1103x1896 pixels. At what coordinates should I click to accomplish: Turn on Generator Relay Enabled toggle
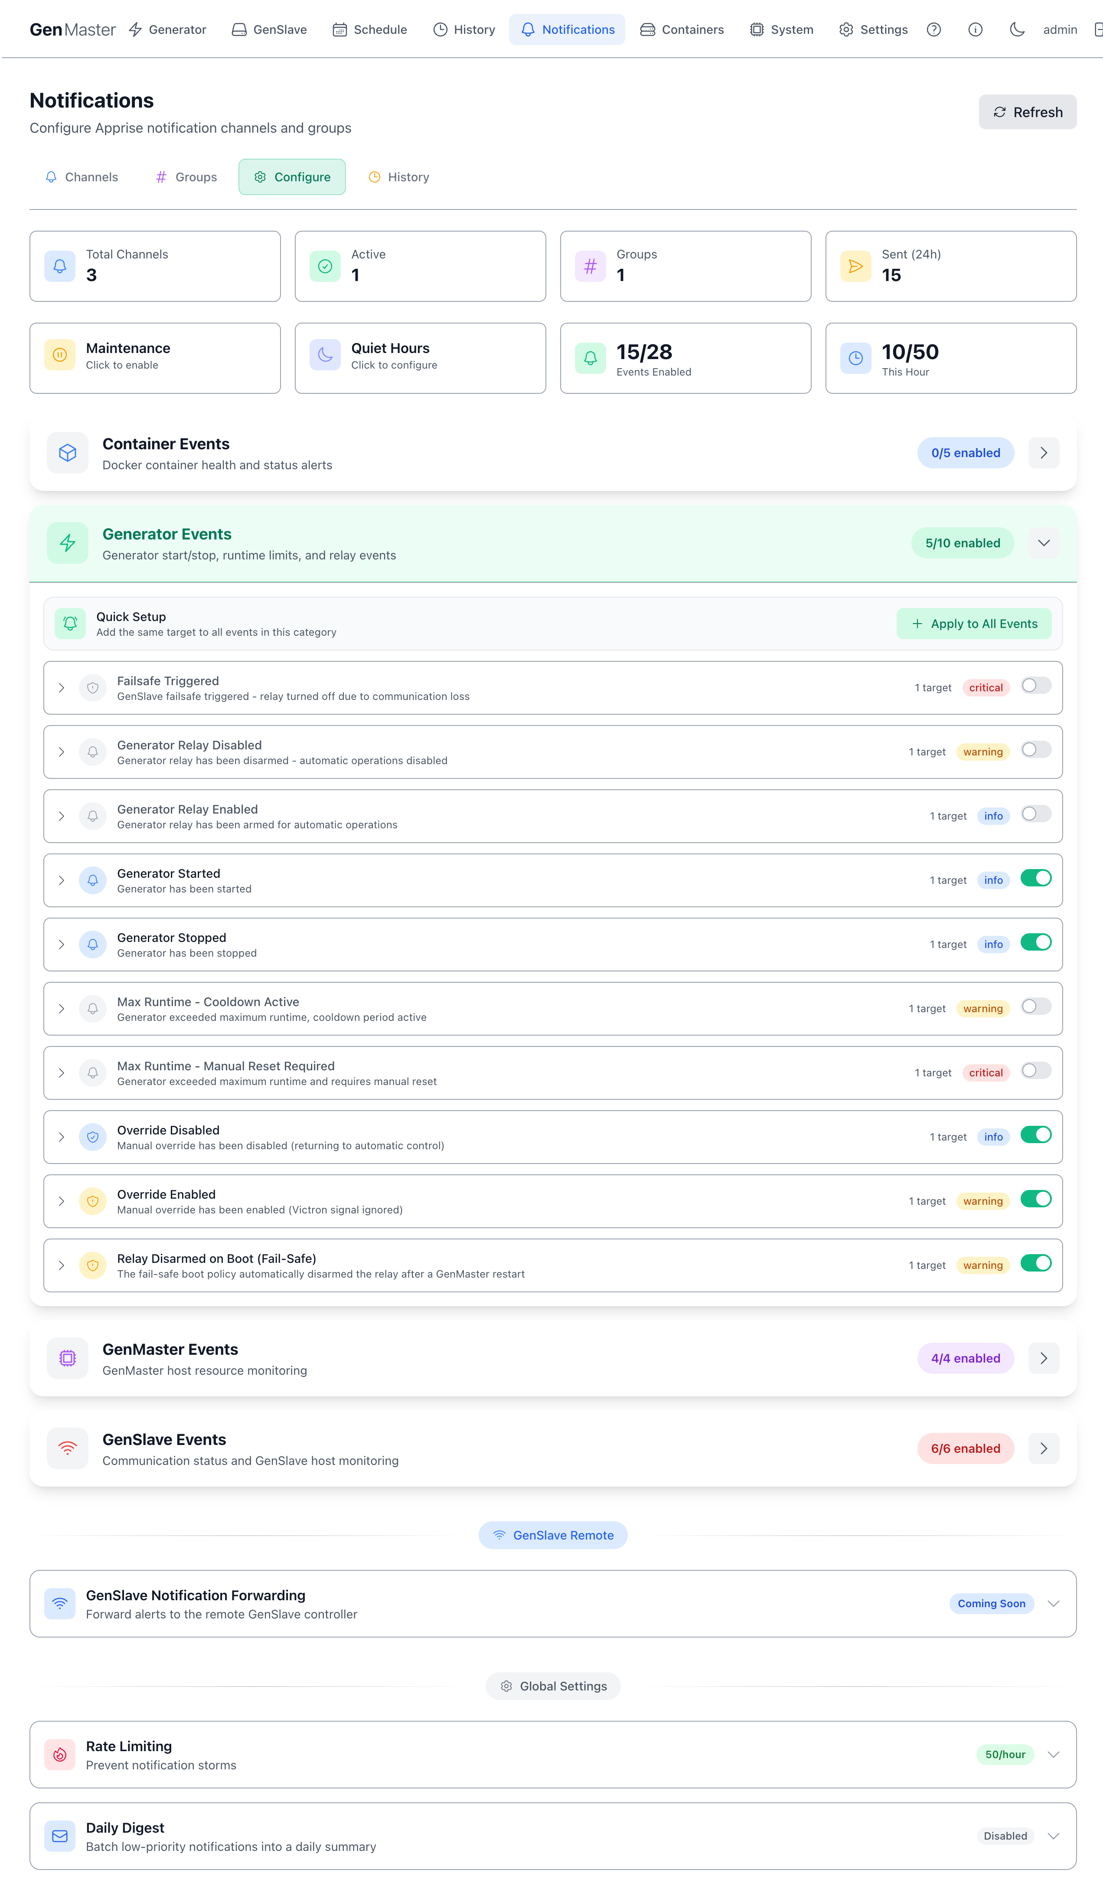pyautogui.click(x=1036, y=814)
